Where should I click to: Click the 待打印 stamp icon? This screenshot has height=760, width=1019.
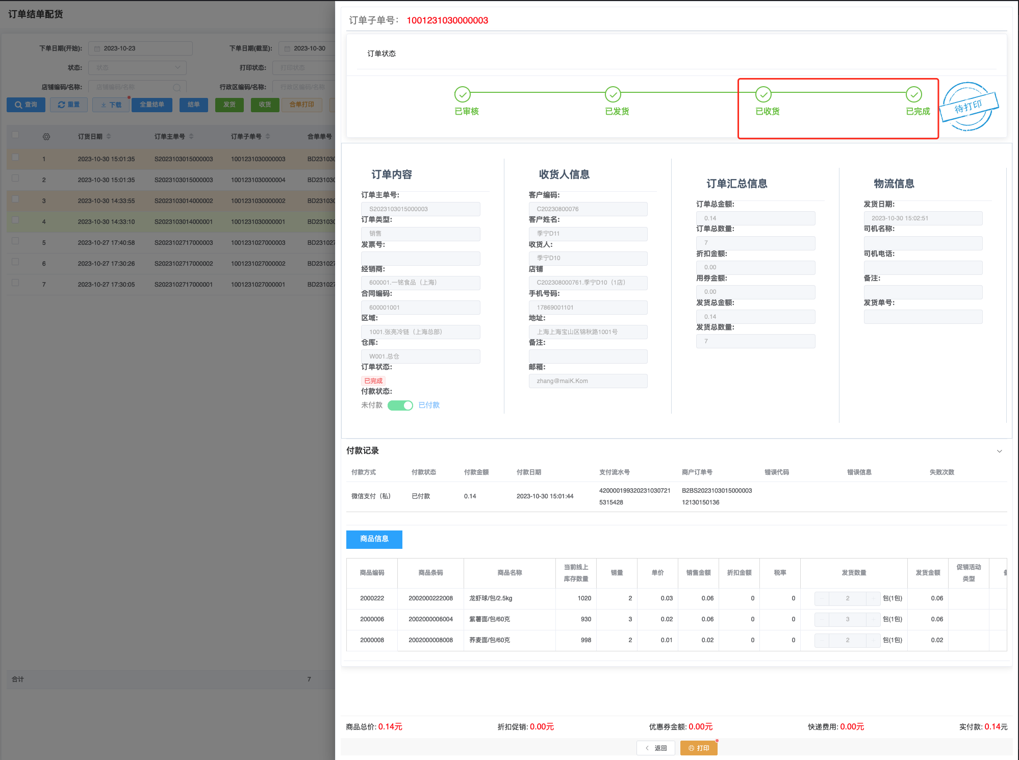968,107
